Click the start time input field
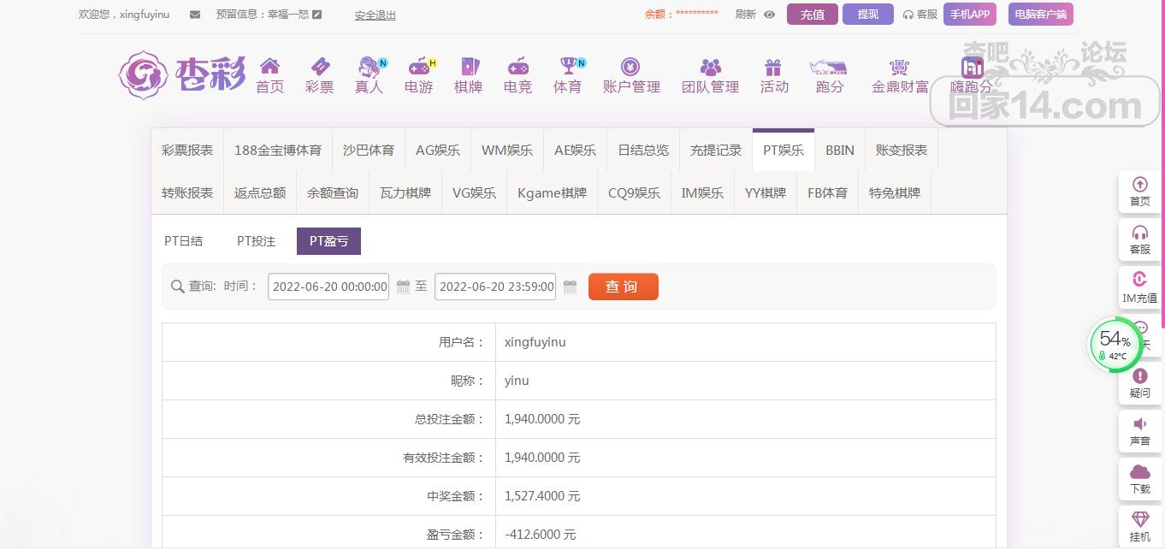This screenshot has height=550, width=1165. pyautogui.click(x=328, y=287)
